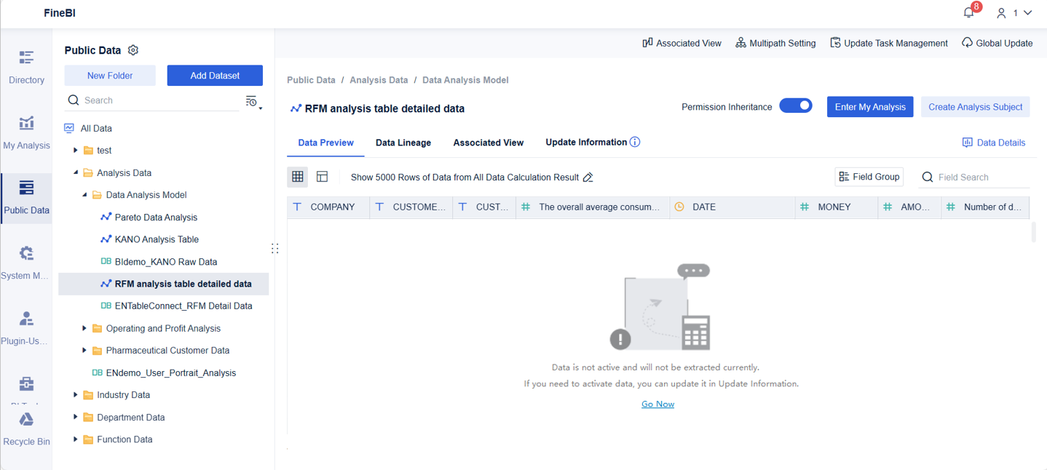Open Update Task Management
This screenshot has width=1047, height=470.
888,43
